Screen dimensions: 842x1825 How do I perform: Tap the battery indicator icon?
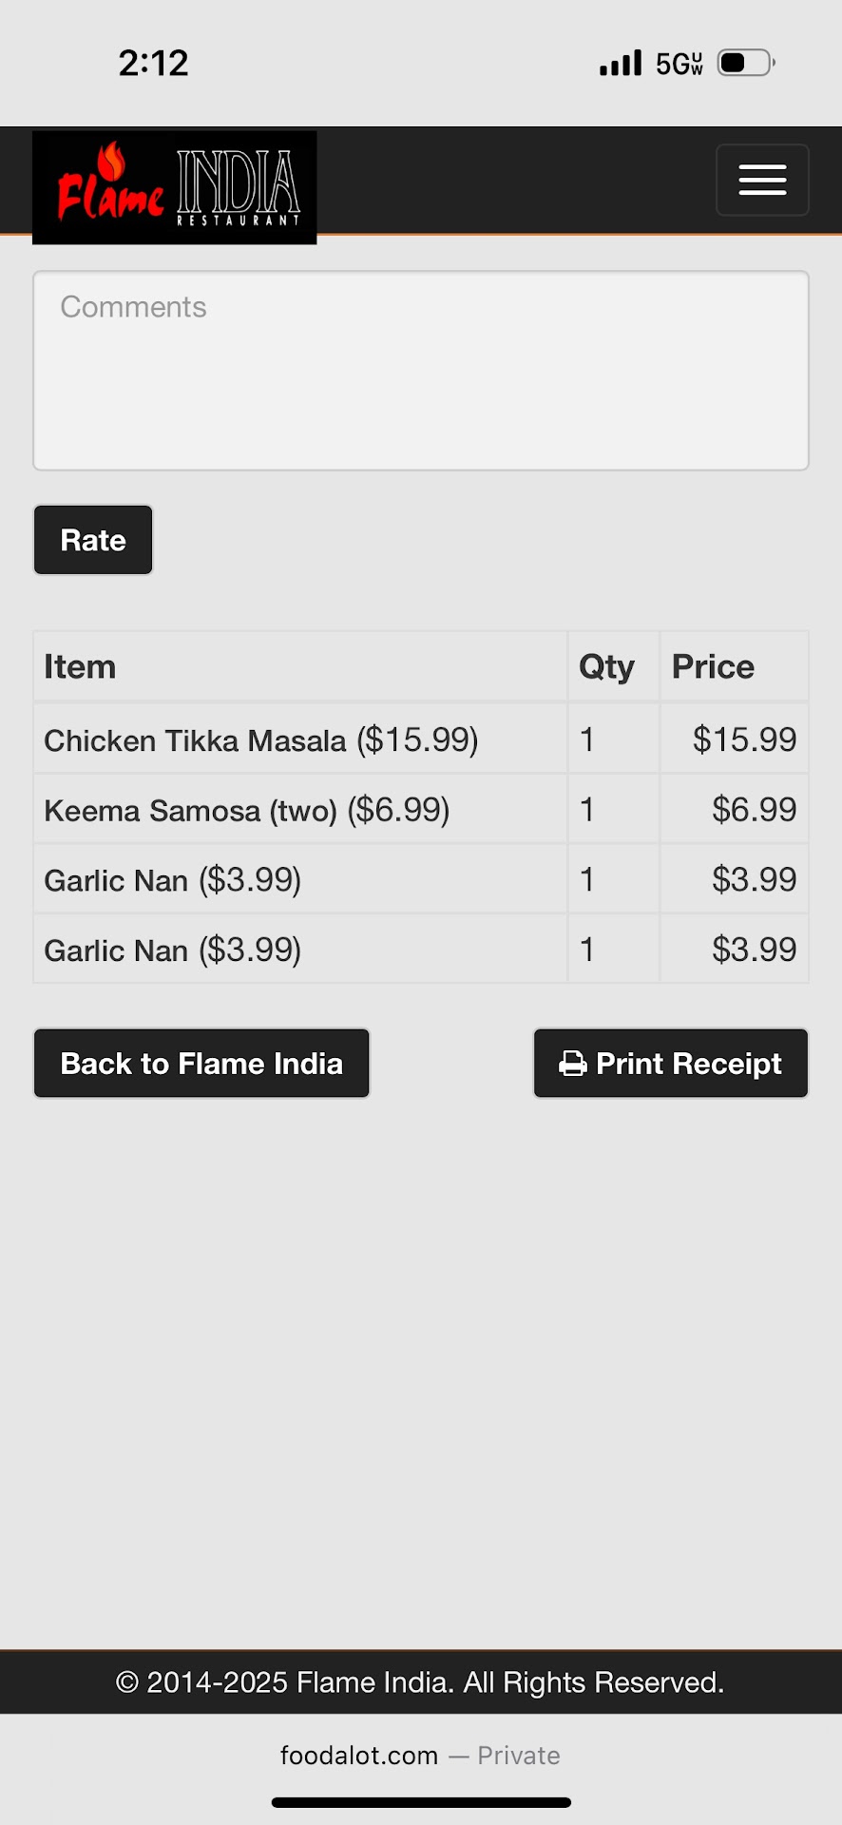[746, 63]
